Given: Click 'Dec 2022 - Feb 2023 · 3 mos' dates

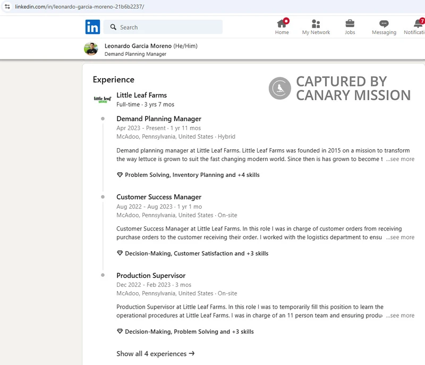Looking at the screenshot, I should [x=154, y=285].
